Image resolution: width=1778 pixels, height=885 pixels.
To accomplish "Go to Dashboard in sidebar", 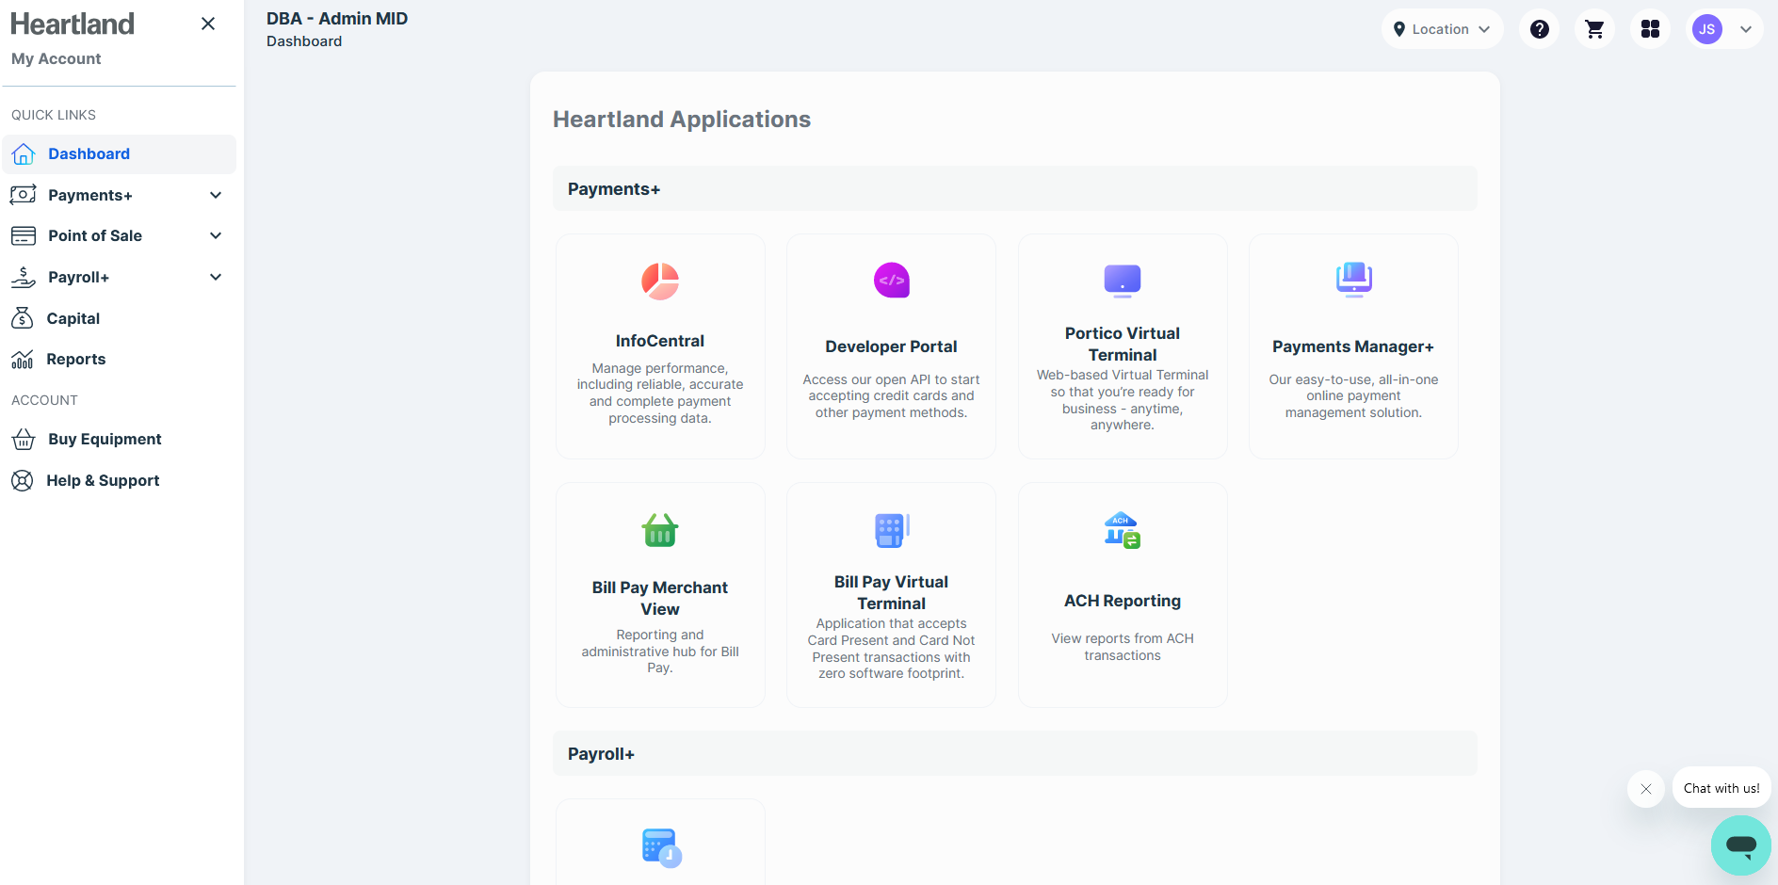I will click(119, 153).
